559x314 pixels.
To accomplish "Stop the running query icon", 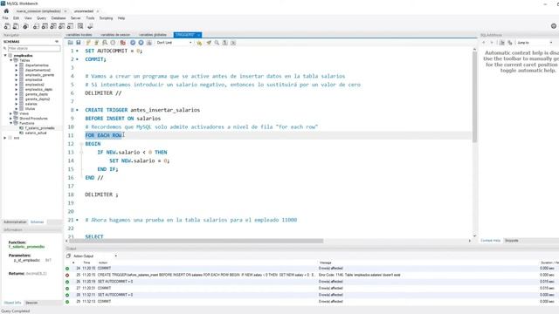I will click(113, 43).
